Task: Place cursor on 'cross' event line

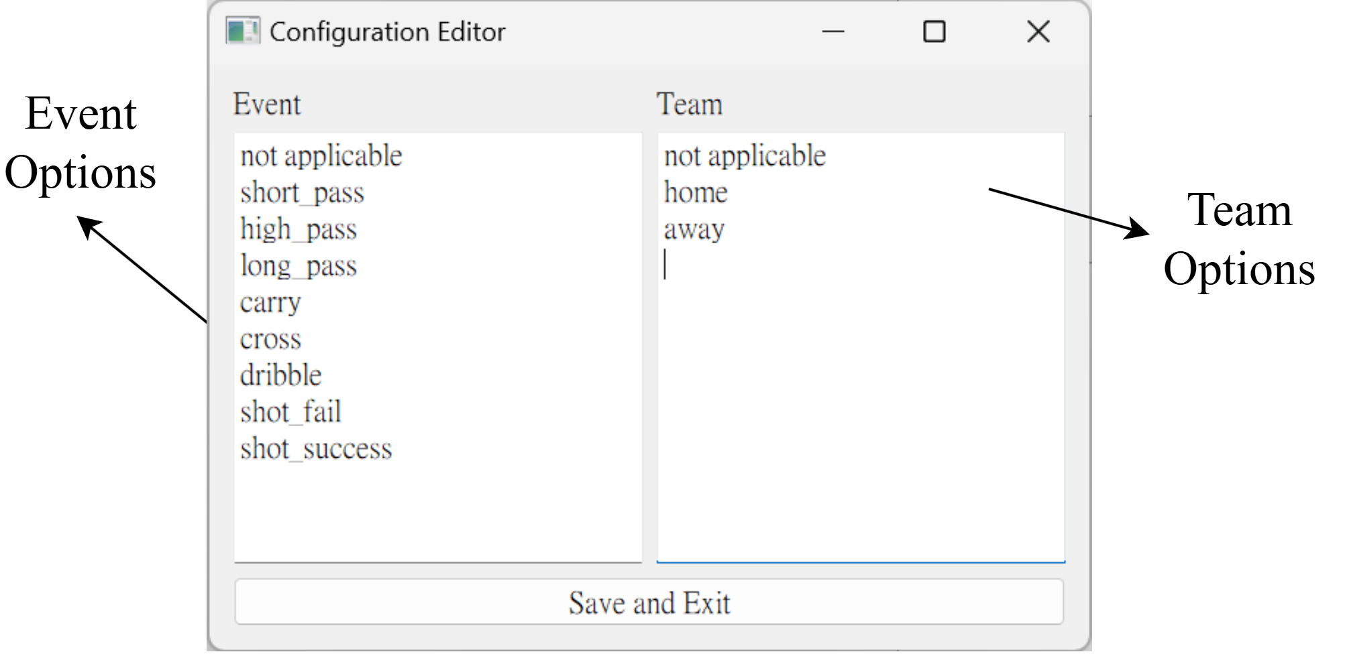Action: click(270, 340)
